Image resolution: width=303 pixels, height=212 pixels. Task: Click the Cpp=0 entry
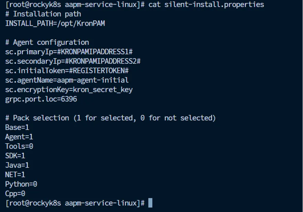tap(15, 194)
